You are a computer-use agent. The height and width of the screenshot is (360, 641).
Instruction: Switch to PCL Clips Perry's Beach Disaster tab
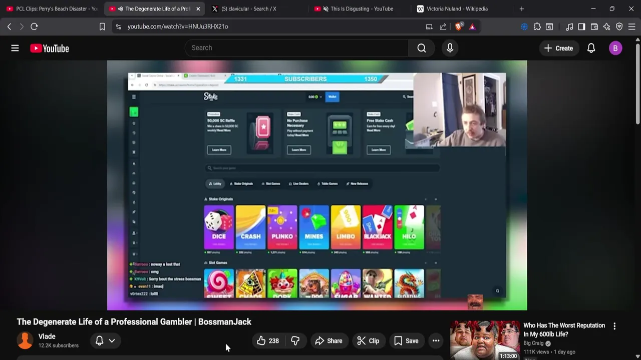52,8
